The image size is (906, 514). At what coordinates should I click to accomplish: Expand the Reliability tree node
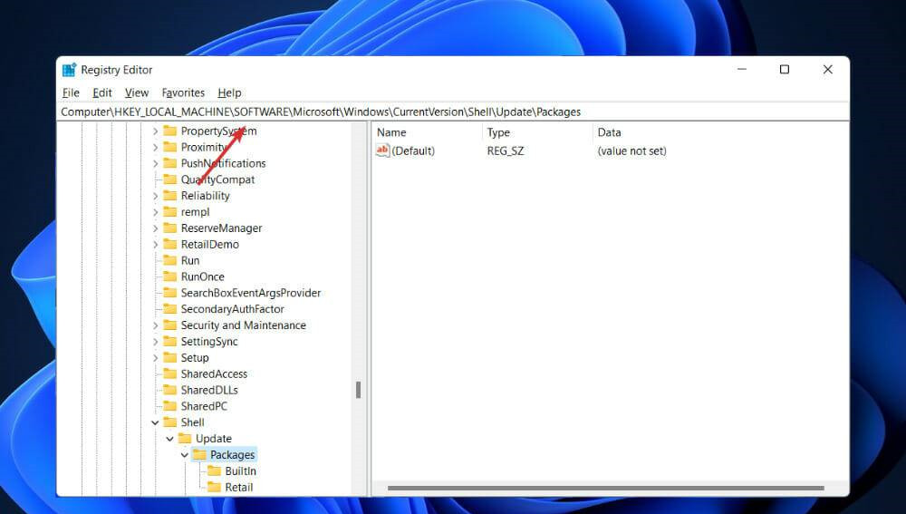tap(155, 196)
